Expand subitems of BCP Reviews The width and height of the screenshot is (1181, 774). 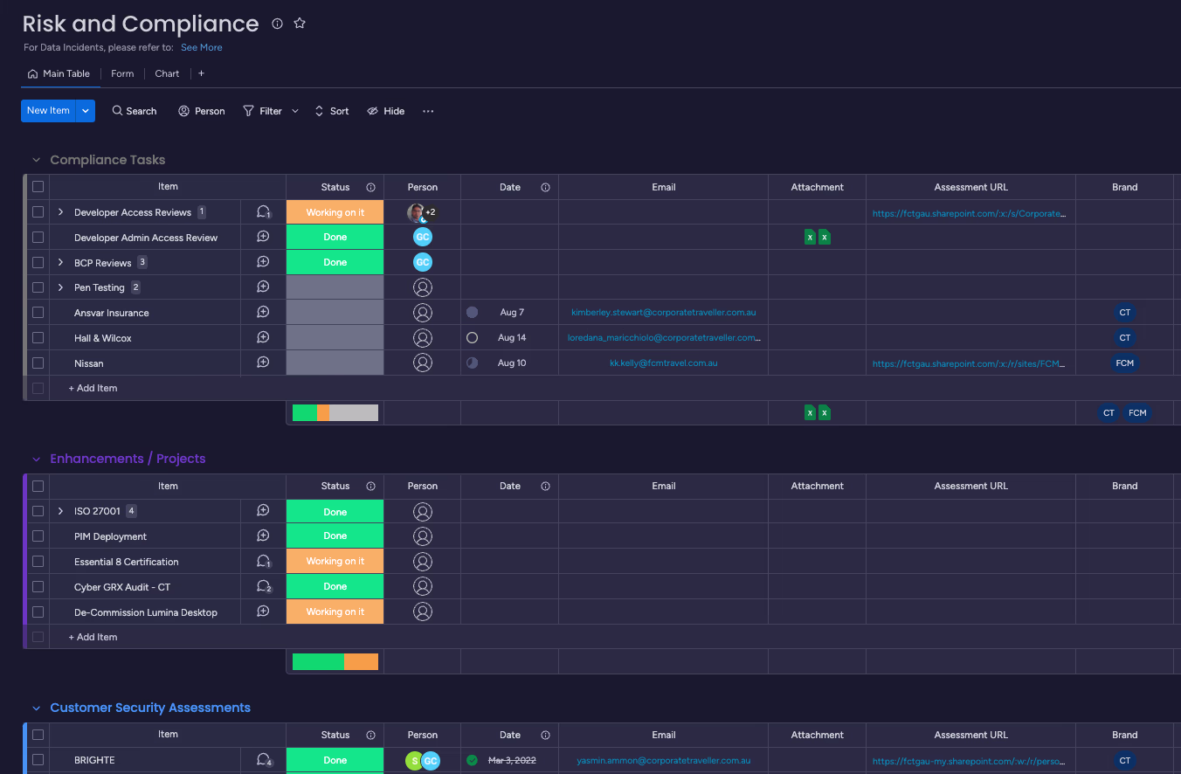tap(60, 262)
